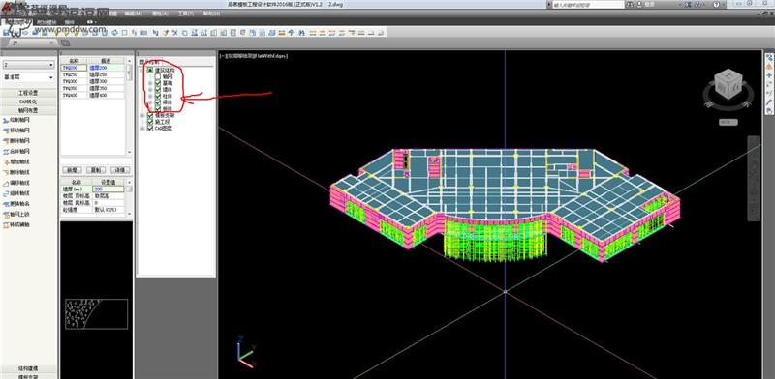Toggle the CAD图层 checkbox in the tree
775x379 pixels.
pyautogui.click(x=150, y=129)
